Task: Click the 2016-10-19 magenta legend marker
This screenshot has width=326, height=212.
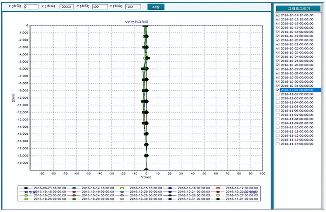Action: point(74,192)
